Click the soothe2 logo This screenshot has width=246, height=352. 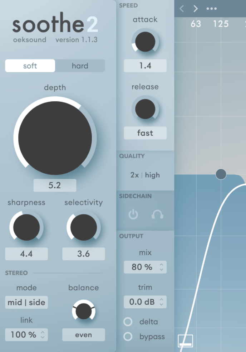(x=55, y=25)
